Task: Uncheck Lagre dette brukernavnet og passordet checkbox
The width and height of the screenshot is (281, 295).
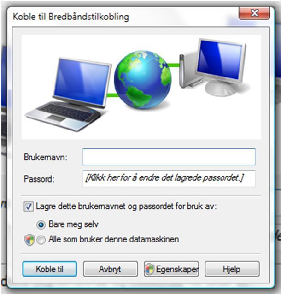Action: pos(29,206)
